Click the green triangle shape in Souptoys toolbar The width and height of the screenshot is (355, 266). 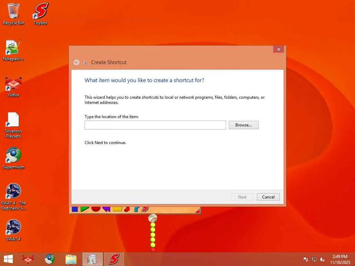(85, 209)
